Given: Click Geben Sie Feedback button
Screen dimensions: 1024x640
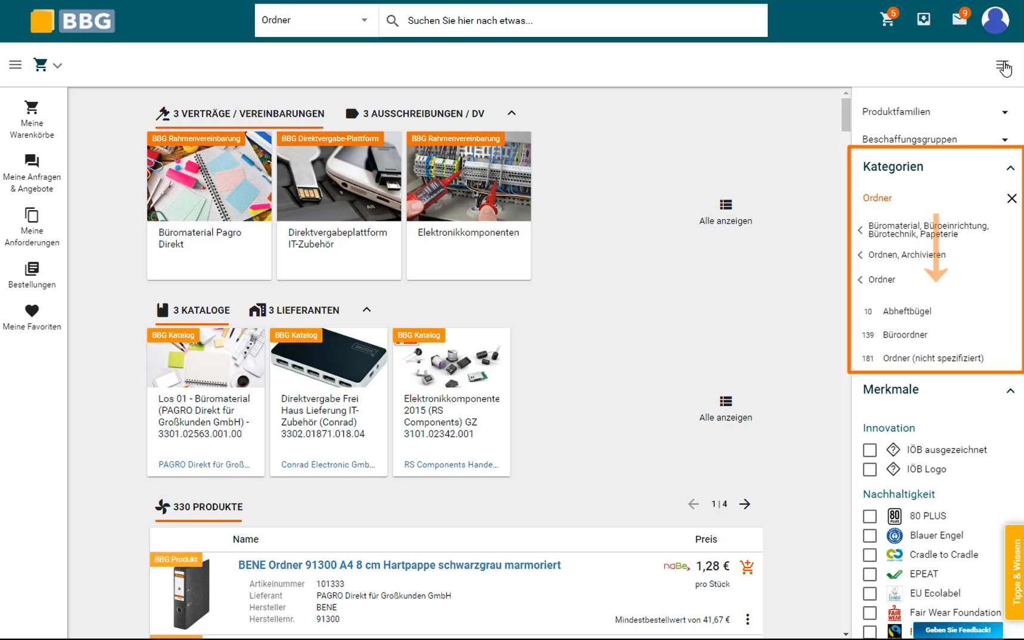Looking at the screenshot, I should [957, 630].
